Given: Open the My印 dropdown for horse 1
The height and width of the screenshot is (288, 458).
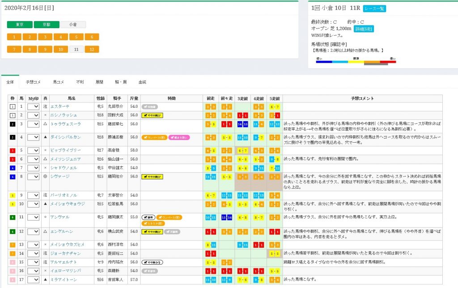Looking at the screenshot, I should [34, 107].
